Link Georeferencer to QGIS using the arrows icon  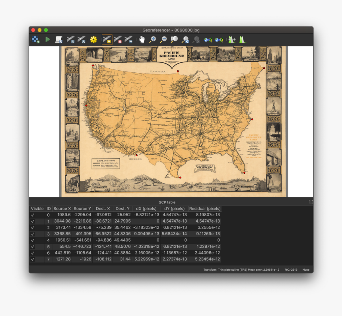tap(208, 39)
